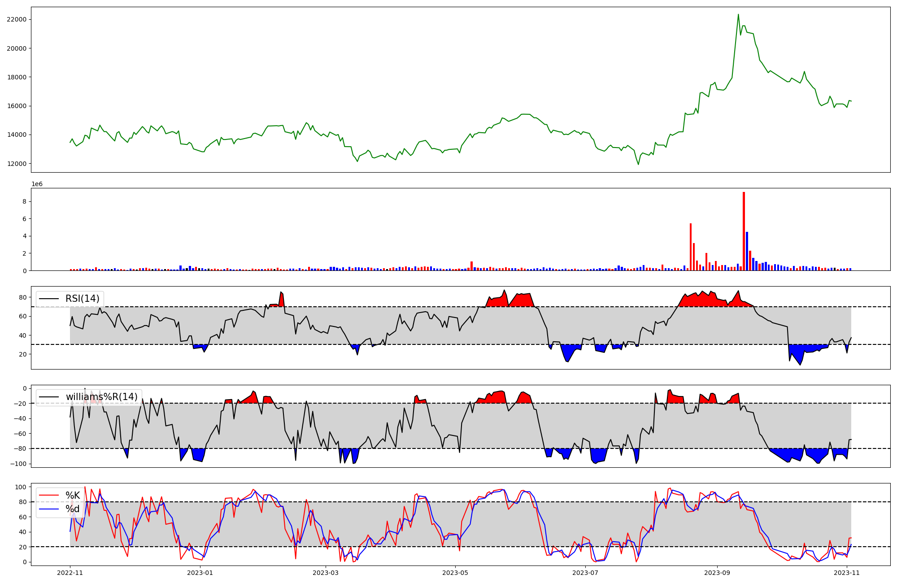Click the 12000 price axis tick label
The image size is (897, 583).
[x=17, y=164]
